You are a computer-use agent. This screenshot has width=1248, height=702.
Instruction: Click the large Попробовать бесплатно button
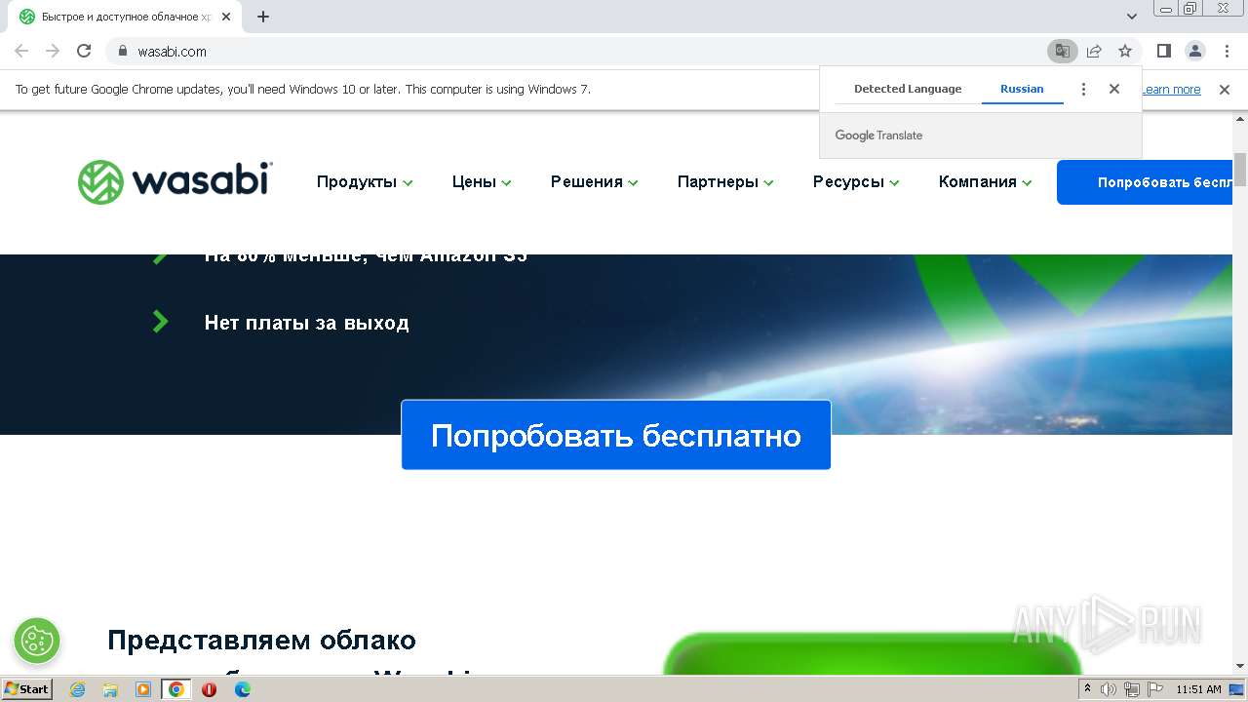tap(616, 435)
